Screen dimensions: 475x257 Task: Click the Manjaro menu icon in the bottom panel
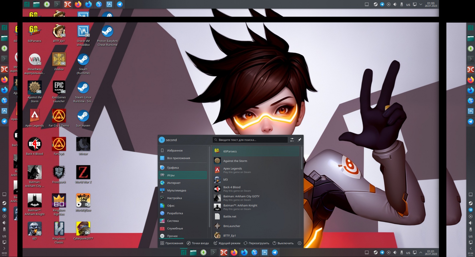184,253
